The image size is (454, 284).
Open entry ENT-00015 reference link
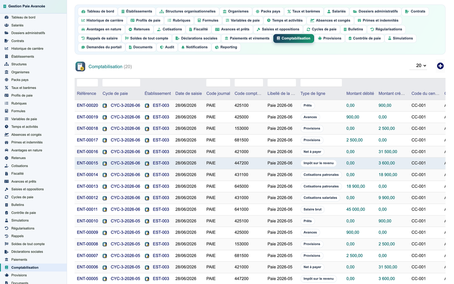(87, 163)
